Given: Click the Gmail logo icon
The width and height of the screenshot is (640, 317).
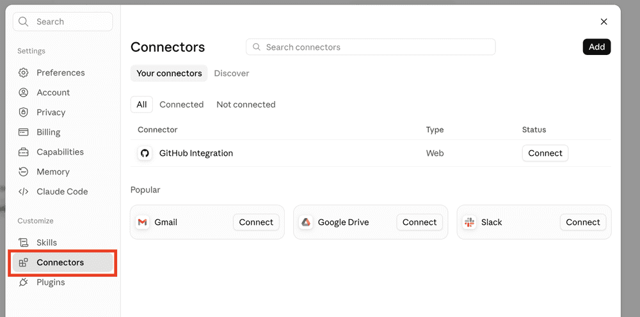Looking at the screenshot, I should [x=142, y=222].
